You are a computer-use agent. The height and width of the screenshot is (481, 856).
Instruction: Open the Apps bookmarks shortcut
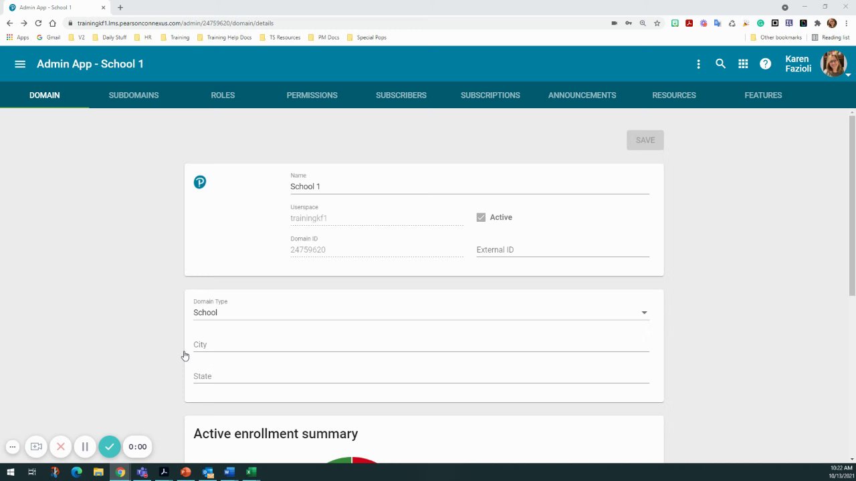pos(17,37)
